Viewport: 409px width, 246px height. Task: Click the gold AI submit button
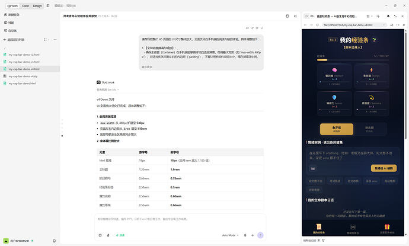click(384, 168)
